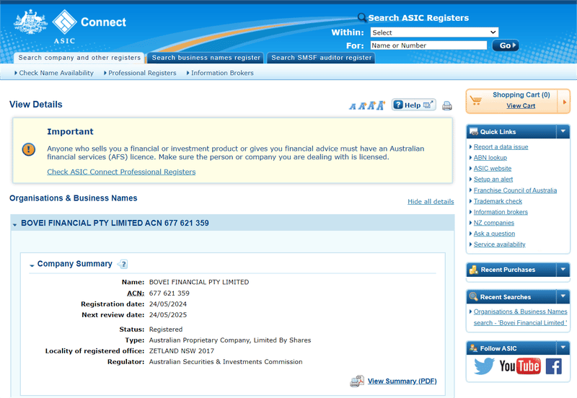Click the Name or Number input field

(x=428, y=45)
